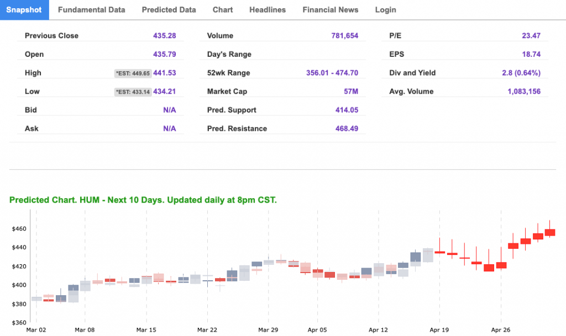Open the Financial News tab

[330, 10]
